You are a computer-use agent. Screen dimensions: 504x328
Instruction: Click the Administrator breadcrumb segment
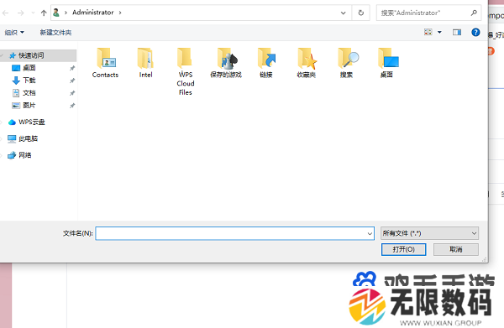93,13
